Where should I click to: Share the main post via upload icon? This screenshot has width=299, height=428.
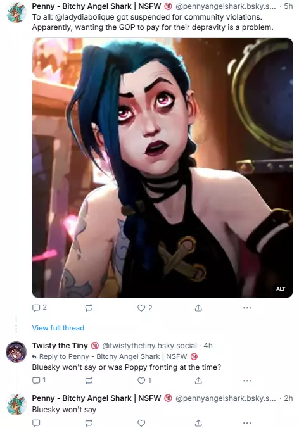(x=198, y=308)
